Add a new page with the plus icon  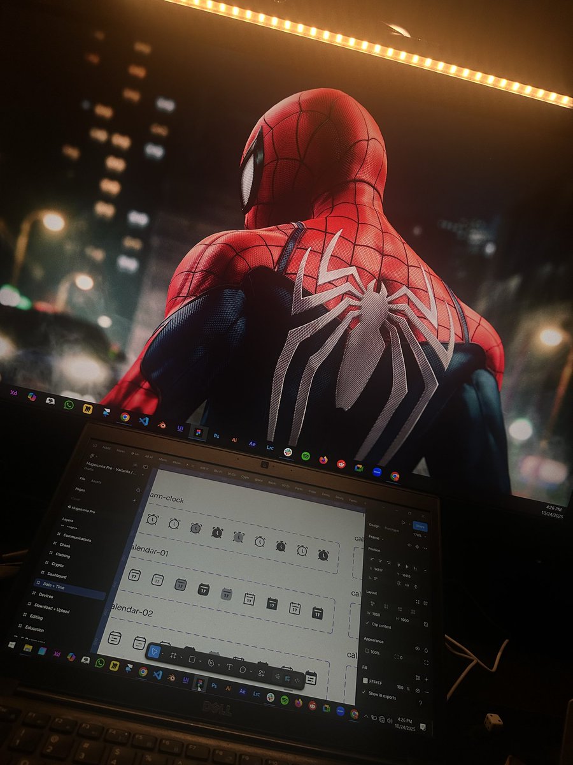pyautogui.click(x=134, y=501)
